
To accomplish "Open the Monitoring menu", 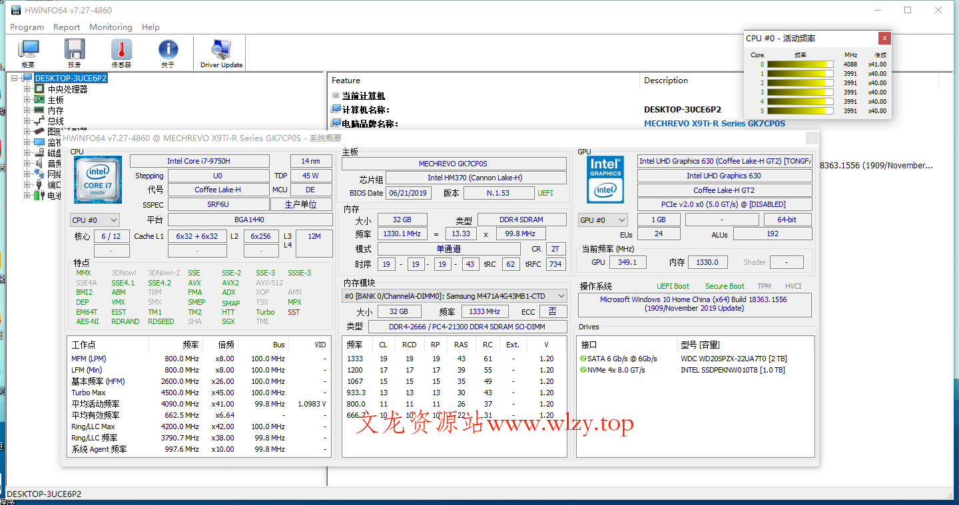I will [110, 27].
